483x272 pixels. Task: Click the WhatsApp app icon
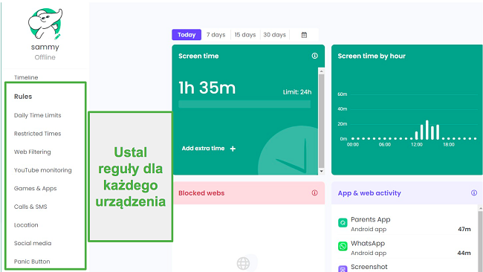point(343,246)
